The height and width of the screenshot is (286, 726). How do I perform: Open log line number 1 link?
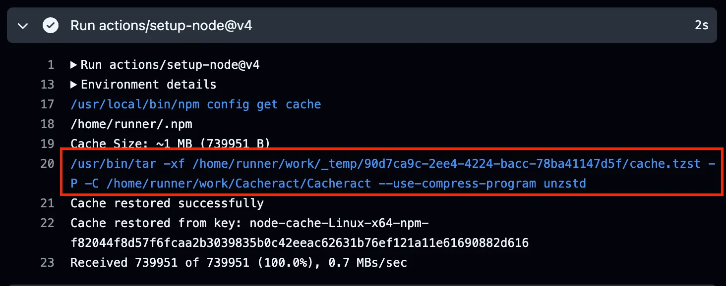51,65
